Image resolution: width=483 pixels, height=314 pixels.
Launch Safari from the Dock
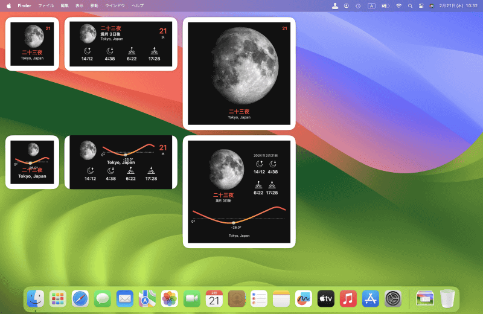pyautogui.click(x=80, y=298)
